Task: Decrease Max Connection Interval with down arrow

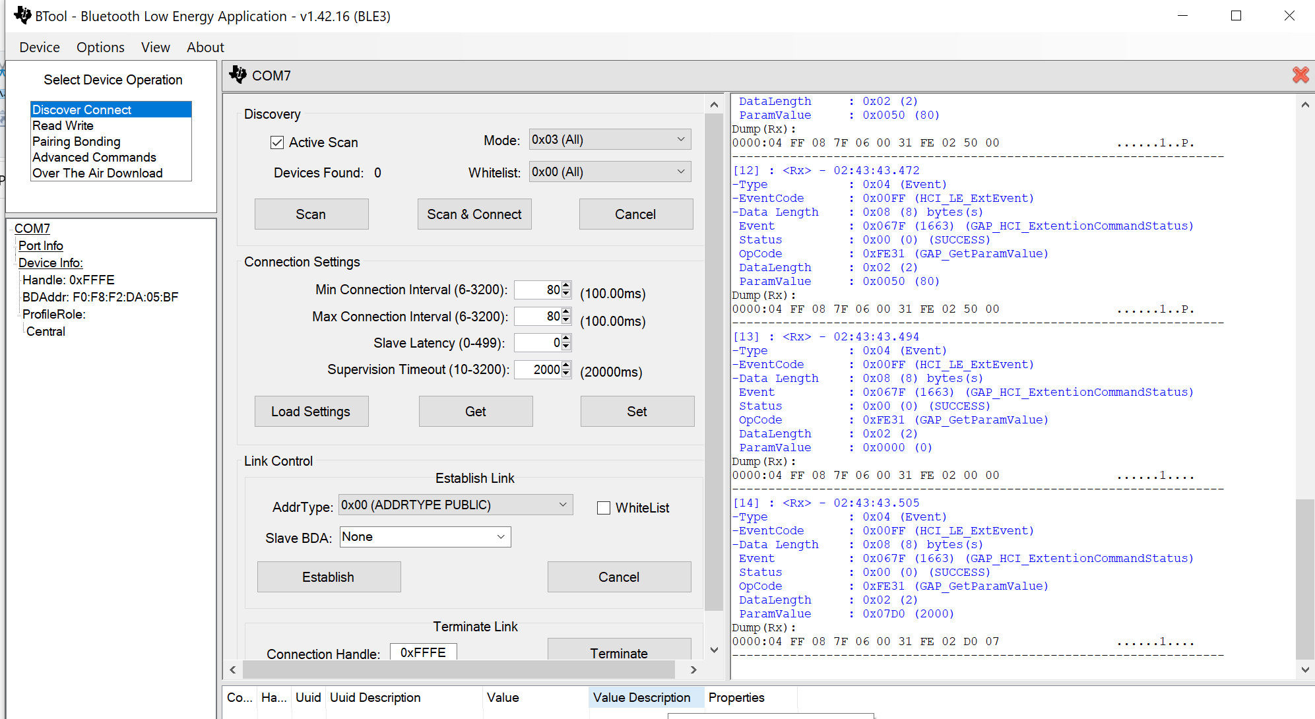Action: click(566, 321)
